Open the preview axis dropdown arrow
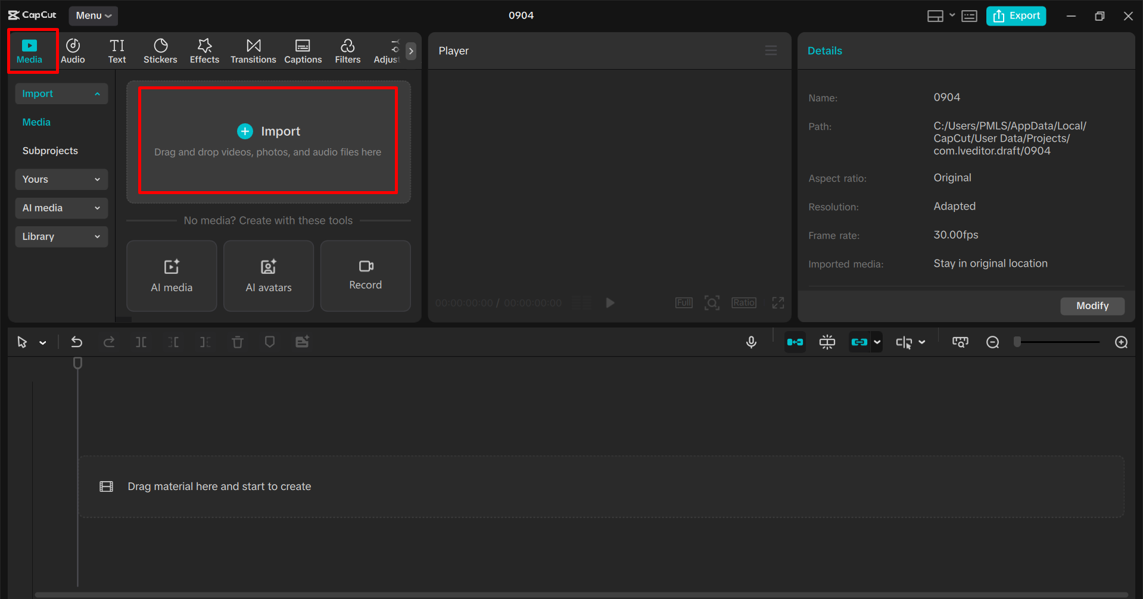 pos(922,342)
